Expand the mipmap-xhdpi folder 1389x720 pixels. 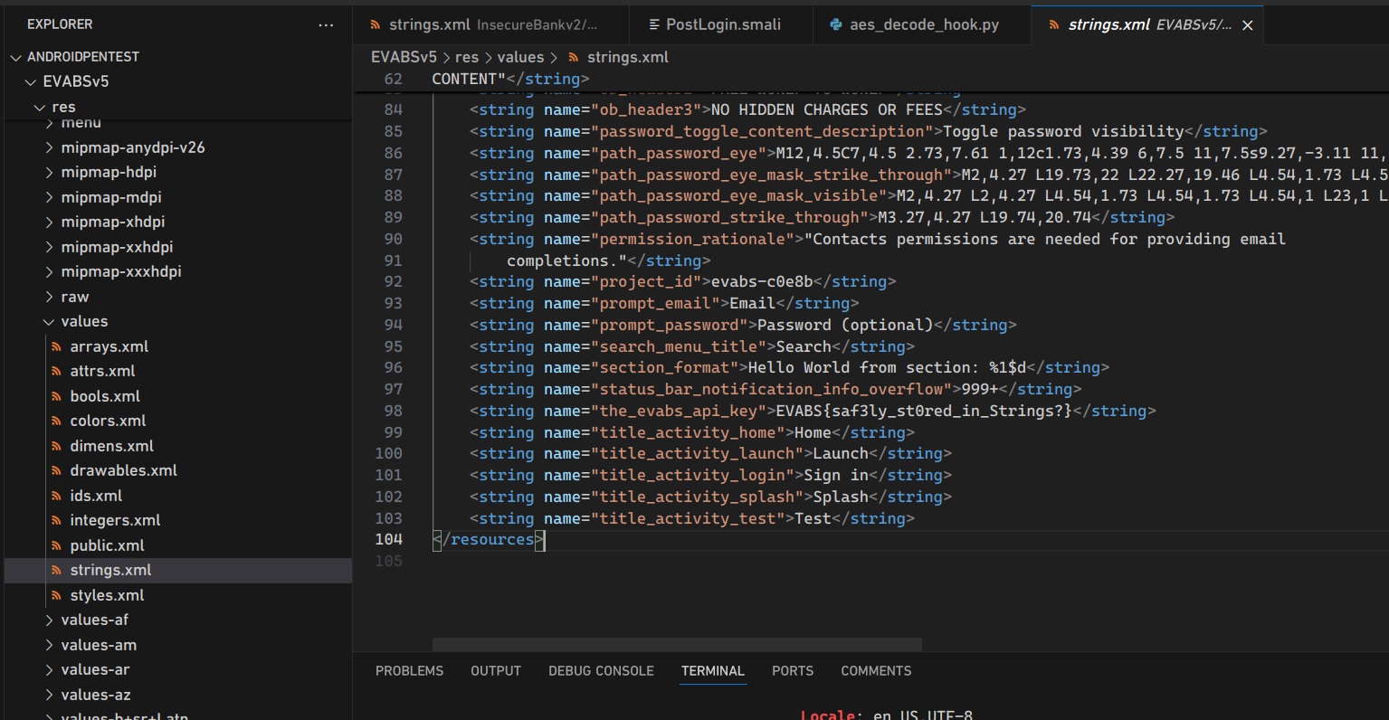pyautogui.click(x=49, y=222)
